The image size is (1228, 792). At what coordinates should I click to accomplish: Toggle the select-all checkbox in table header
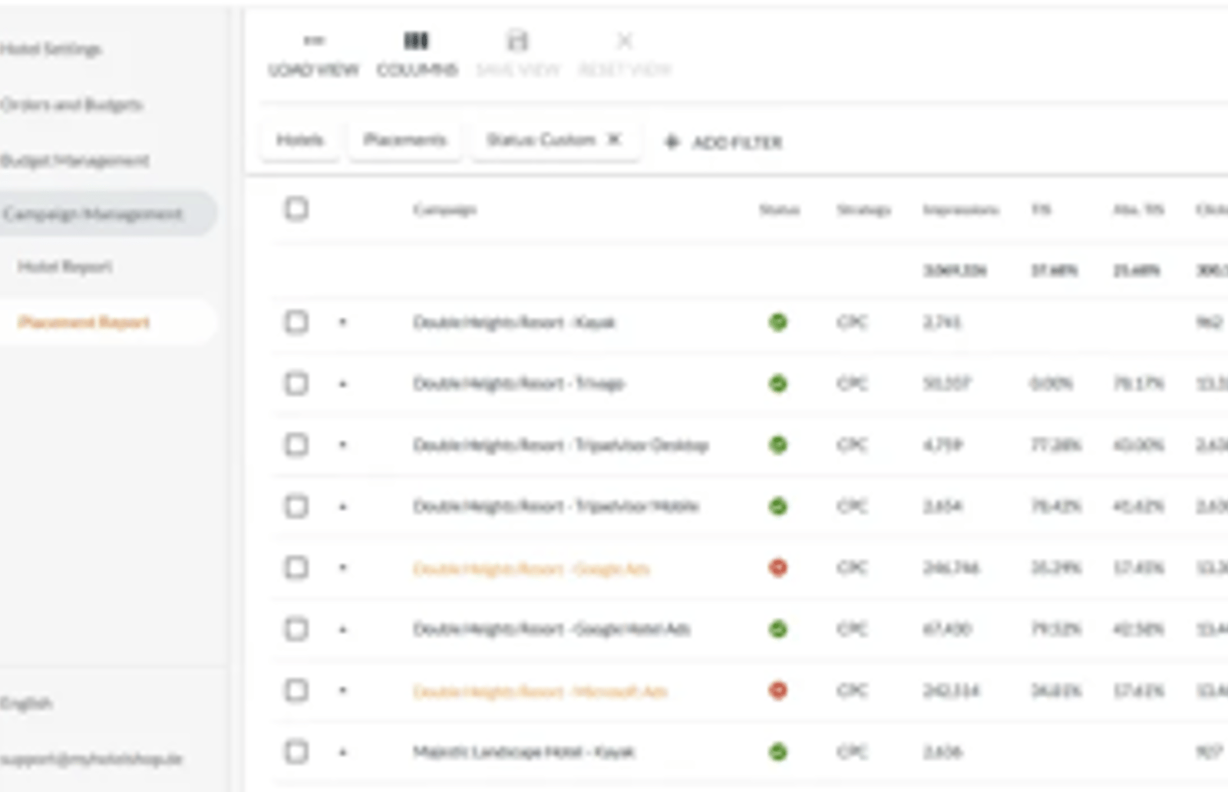tap(296, 209)
